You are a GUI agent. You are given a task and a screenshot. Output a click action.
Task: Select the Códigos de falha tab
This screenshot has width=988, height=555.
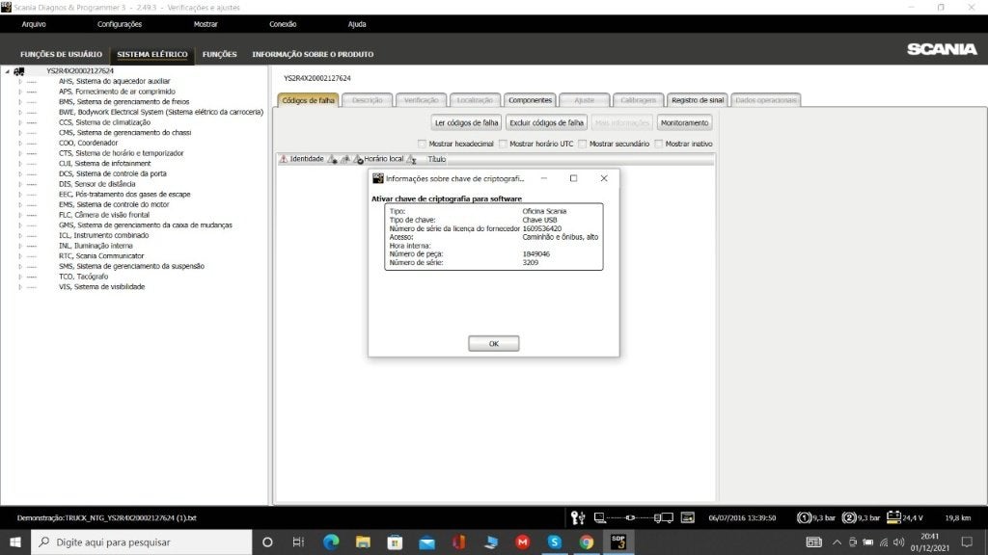[308, 100]
